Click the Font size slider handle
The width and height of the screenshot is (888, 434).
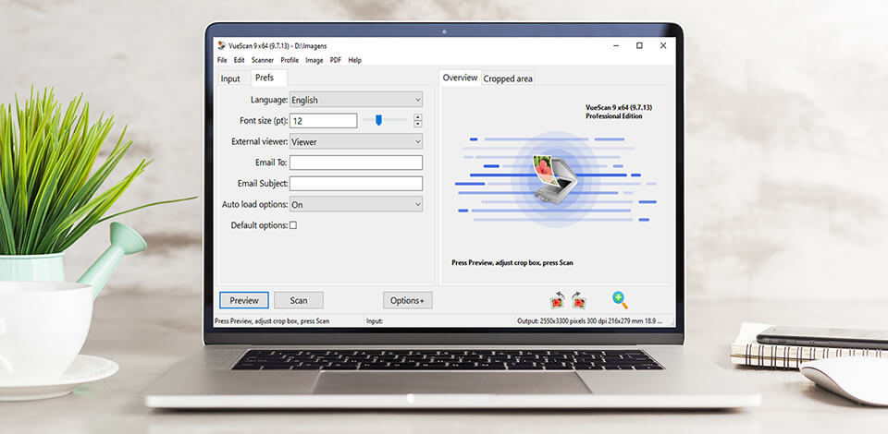(379, 120)
